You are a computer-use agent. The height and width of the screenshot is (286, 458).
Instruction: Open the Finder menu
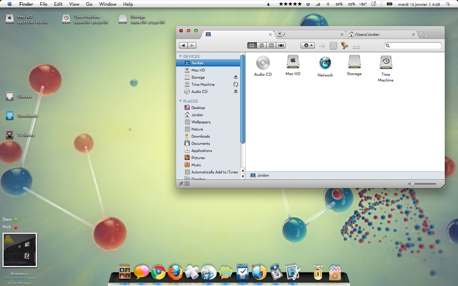[26, 4]
